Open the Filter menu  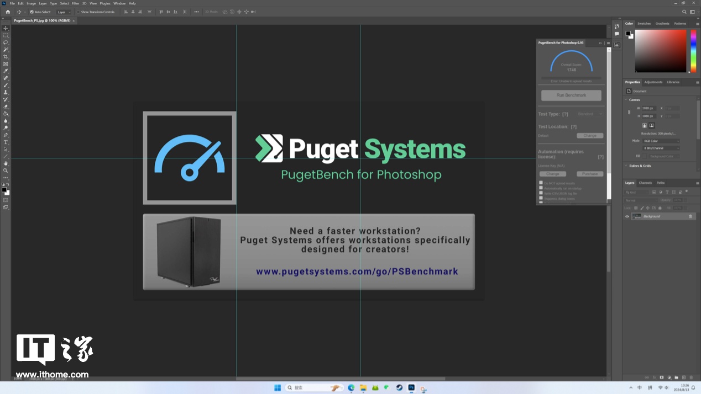(x=75, y=3)
